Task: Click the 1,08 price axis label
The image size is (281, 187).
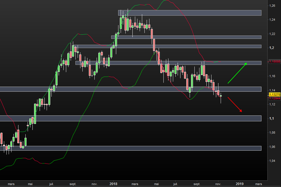Action: point(272,133)
